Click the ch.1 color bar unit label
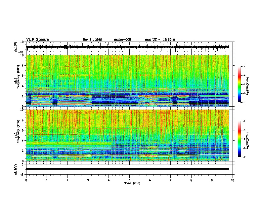Viewport: 262px width, 202px height. [x=248, y=86]
